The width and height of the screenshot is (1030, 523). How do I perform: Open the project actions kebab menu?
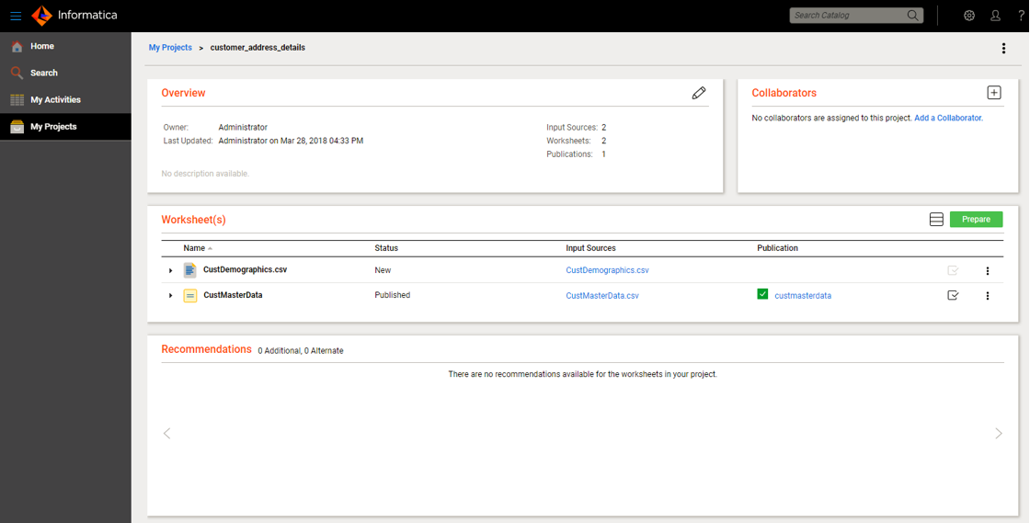[x=1003, y=48]
